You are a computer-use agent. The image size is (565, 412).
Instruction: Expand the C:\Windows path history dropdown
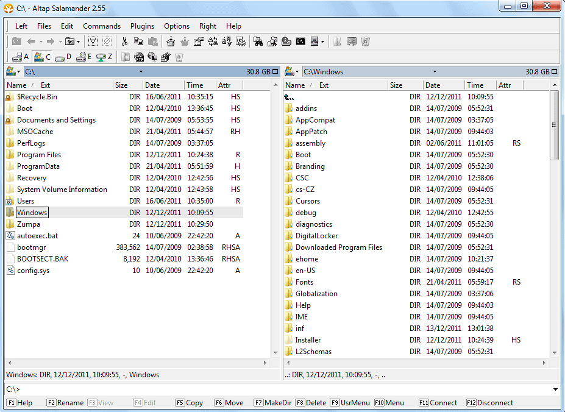[435, 71]
